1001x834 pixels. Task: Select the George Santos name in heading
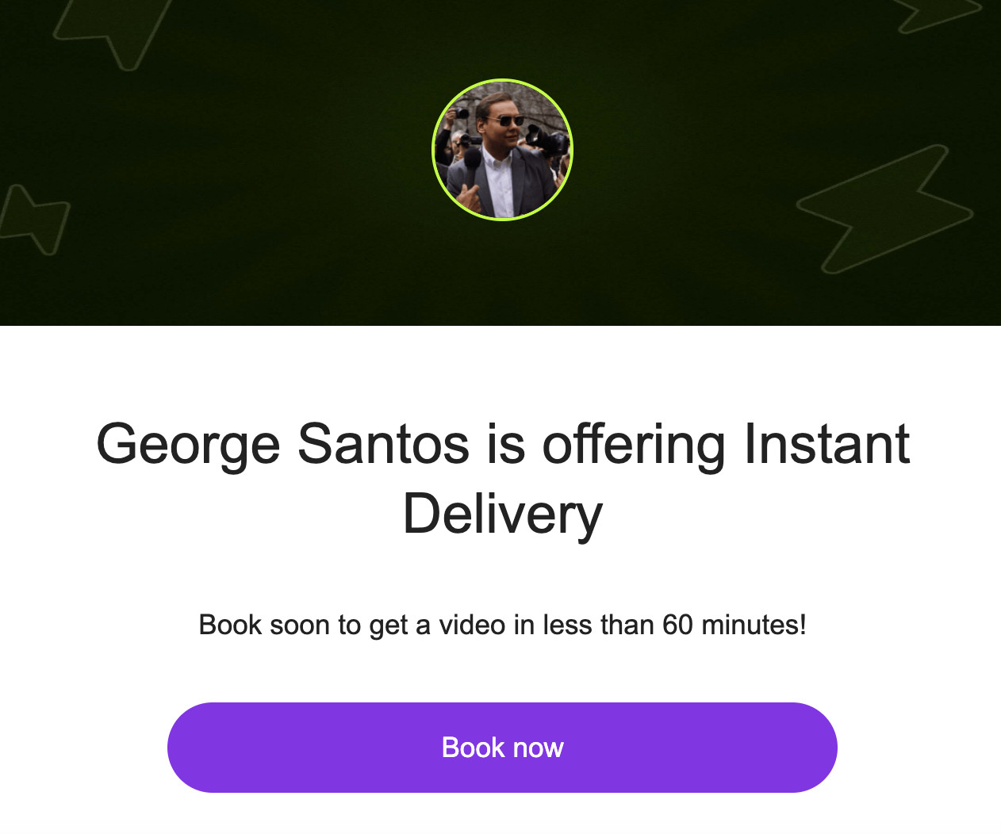tap(283, 444)
